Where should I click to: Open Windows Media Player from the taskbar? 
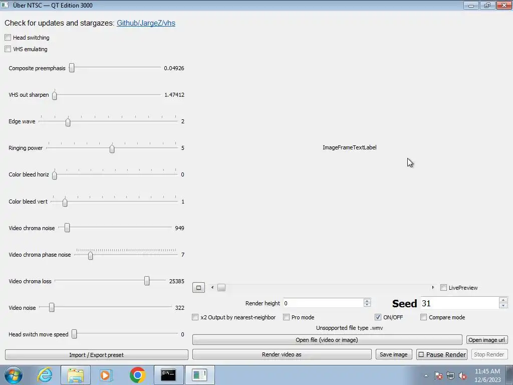pyautogui.click(x=106, y=375)
